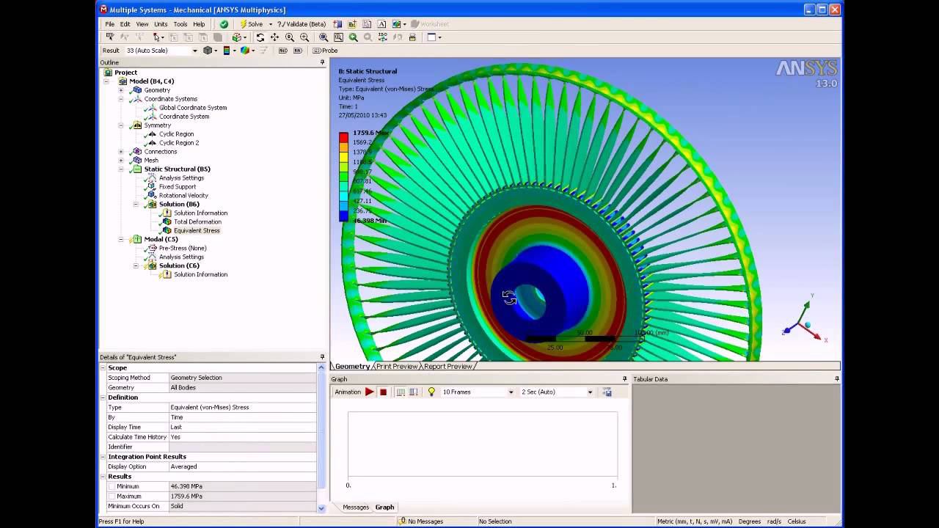939x528 pixels.
Task: Collapse the Symmetry tree node
Action: tap(121, 125)
